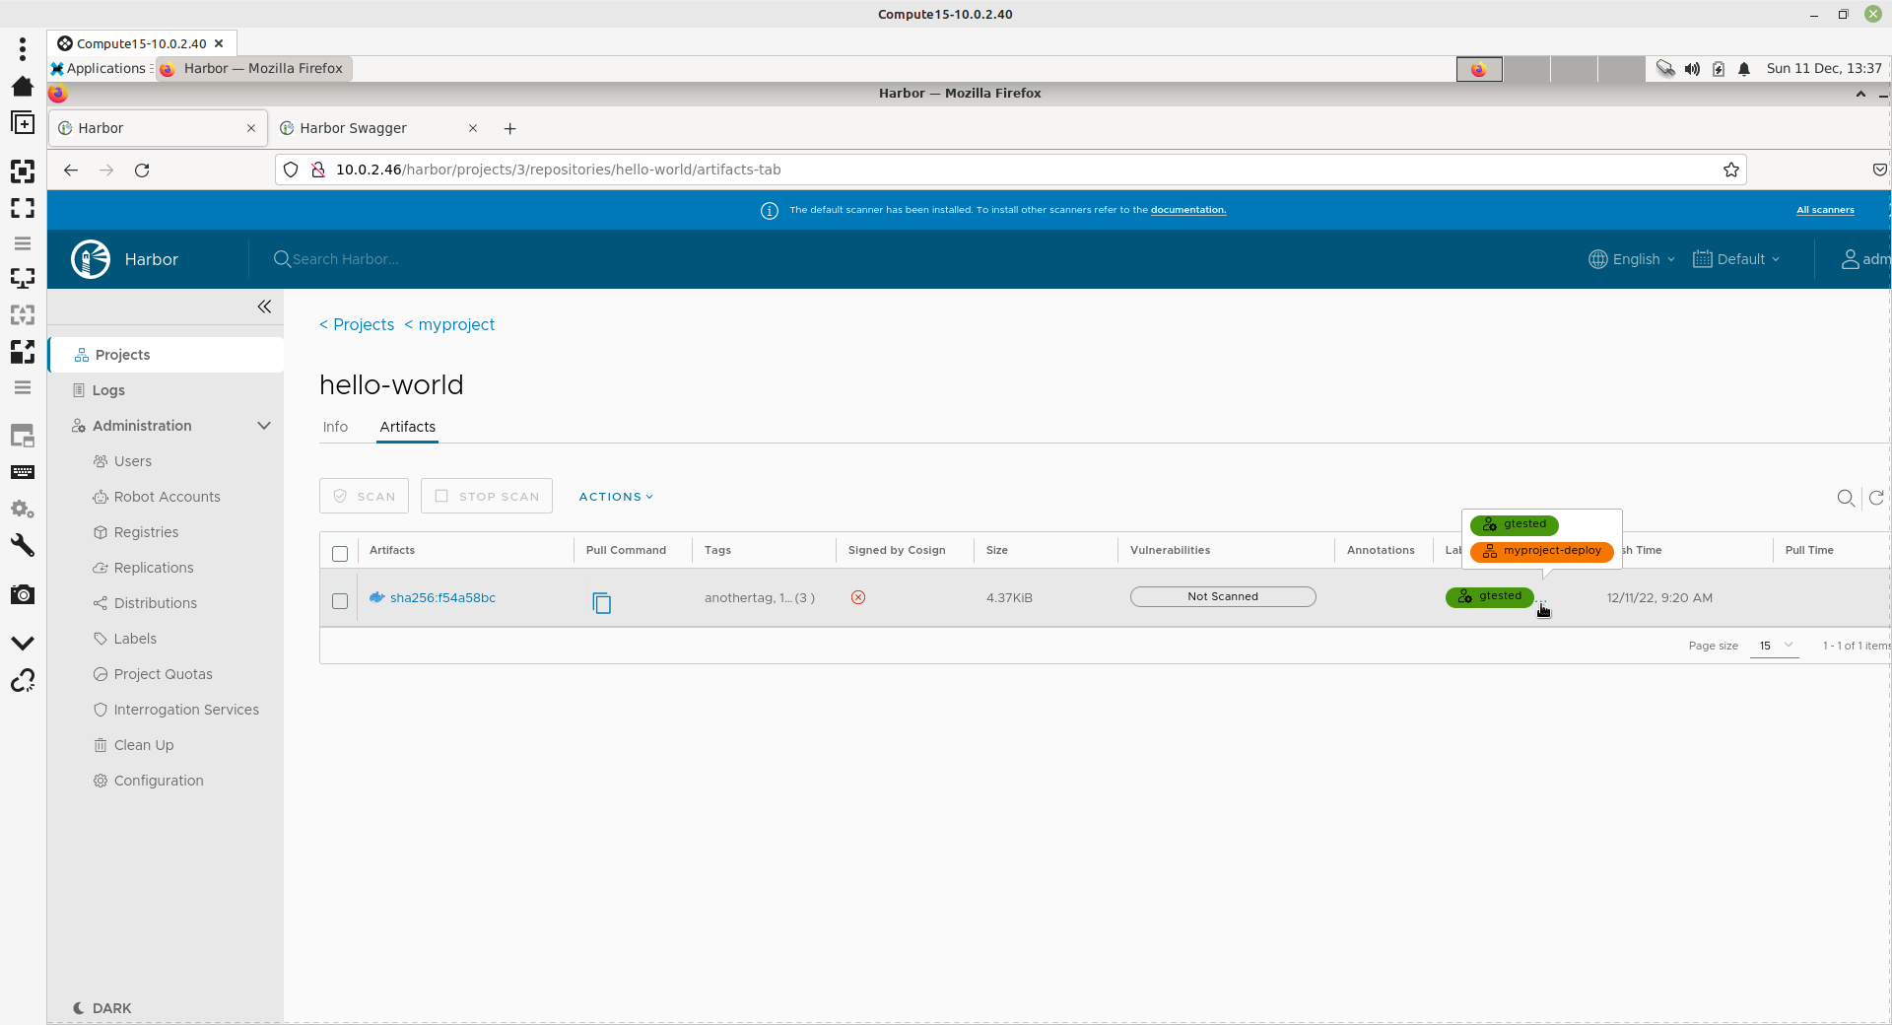Open the viewer home icon
The width and height of the screenshot is (1892, 1025).
23,86
